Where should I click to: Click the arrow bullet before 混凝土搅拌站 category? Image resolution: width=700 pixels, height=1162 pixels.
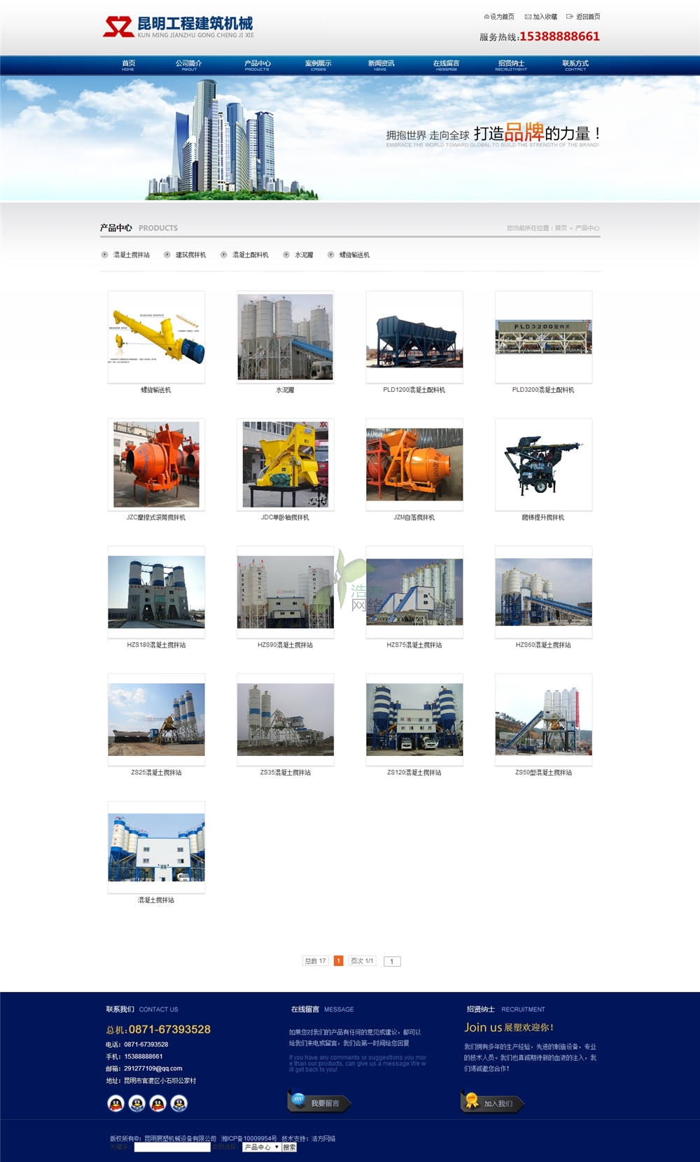pos(105,255)
